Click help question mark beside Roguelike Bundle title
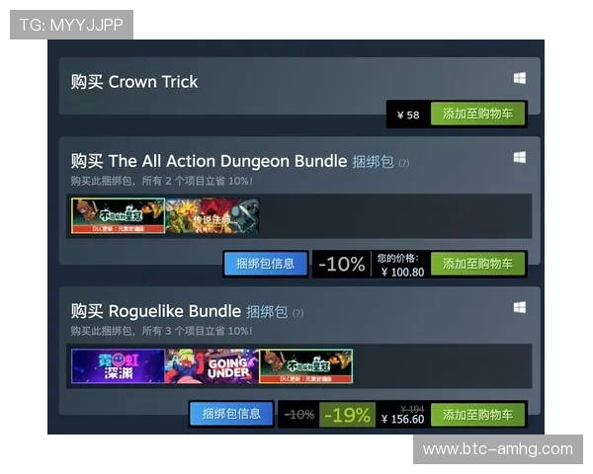The image size is (593, 474). (x=298, y=313)
